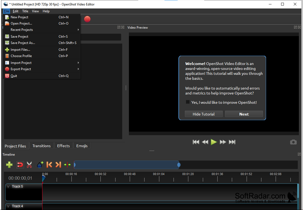The height and width of the screenshot is (210, 303).
Task: Click Save Project As menu entry
Action: (x=42, y=43)
